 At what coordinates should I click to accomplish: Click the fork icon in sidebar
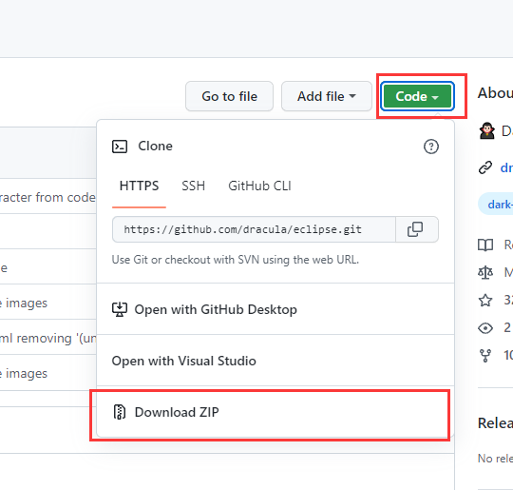tap(485, 355)
